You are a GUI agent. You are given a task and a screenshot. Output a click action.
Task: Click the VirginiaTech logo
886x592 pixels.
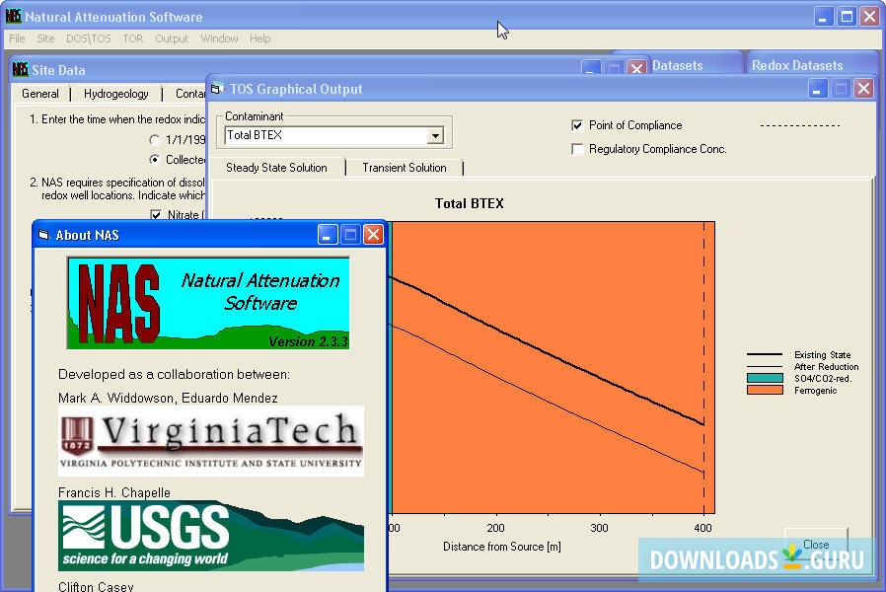(210, 438)
